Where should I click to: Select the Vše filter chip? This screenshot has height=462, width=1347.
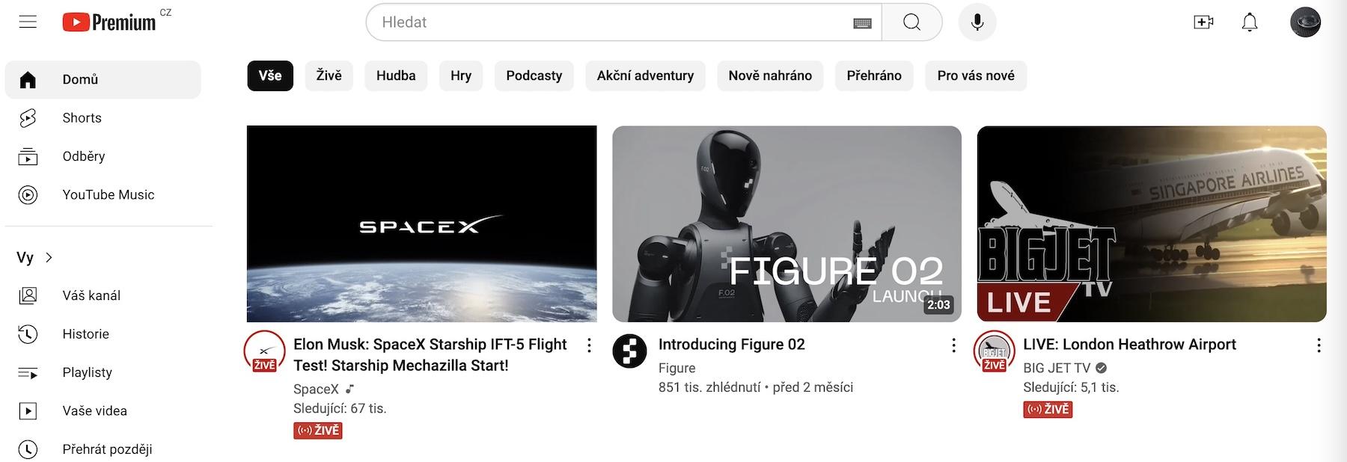(x=270, y=76)
